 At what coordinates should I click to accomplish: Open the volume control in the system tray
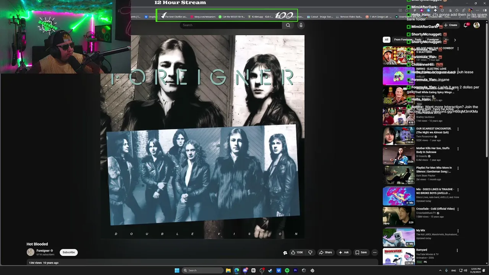[x=466, y=270]
